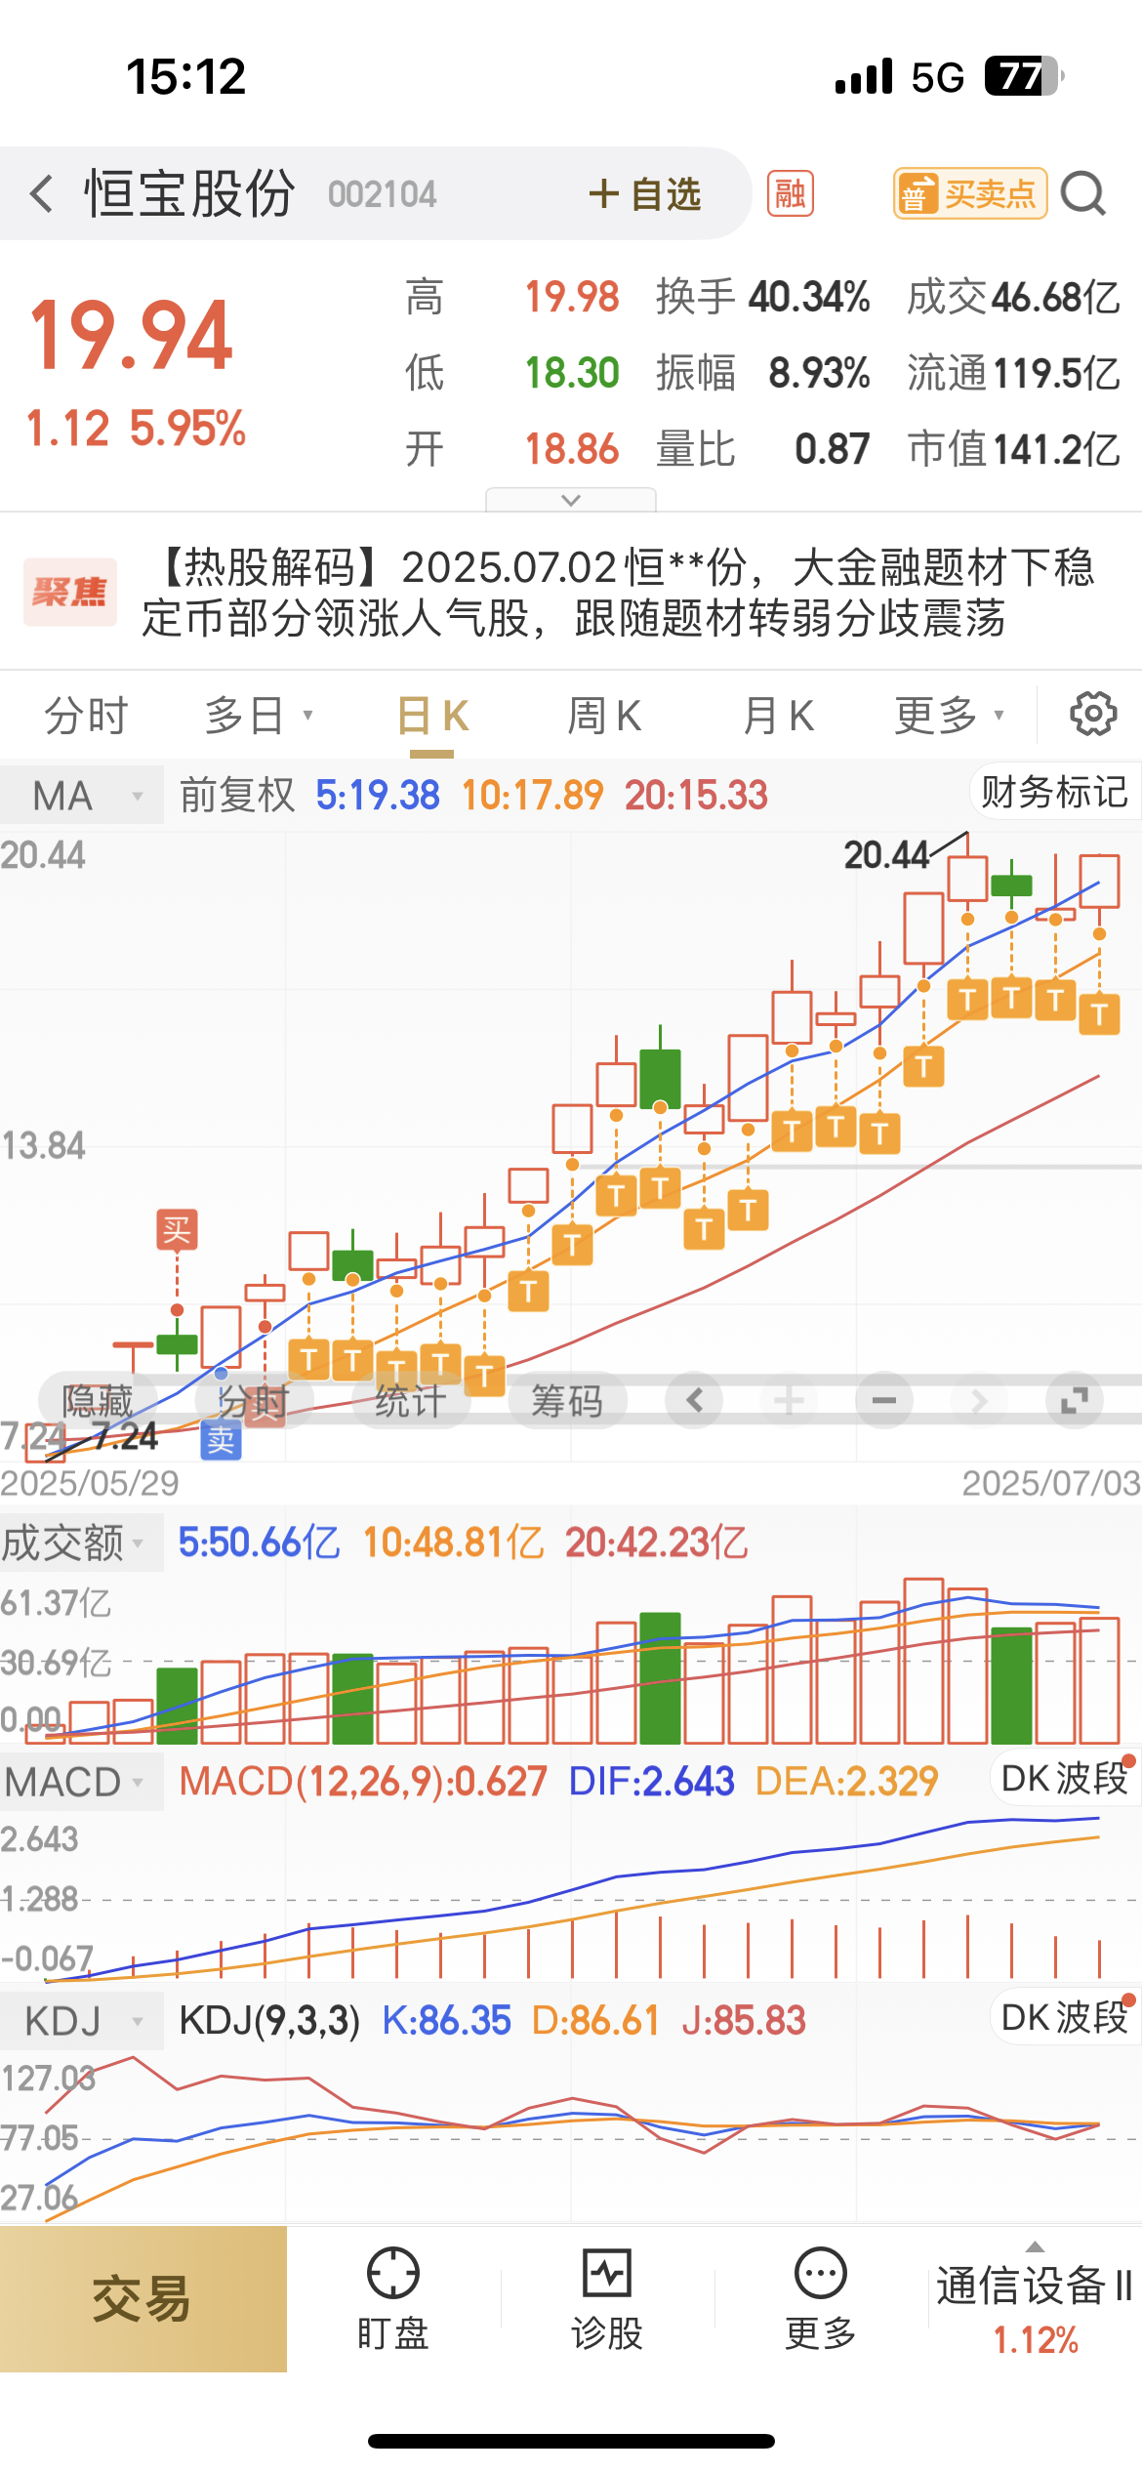Tap the 2025/07/03 end date label

(1051, 1483)
